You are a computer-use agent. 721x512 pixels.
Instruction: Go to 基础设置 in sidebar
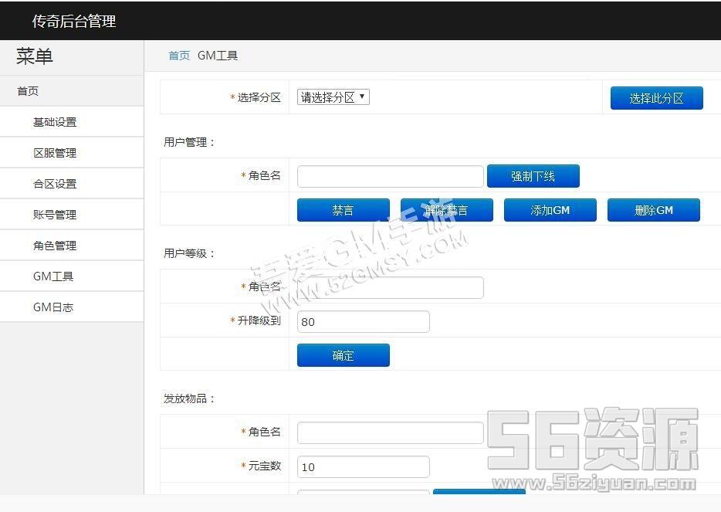click(55, 122)
